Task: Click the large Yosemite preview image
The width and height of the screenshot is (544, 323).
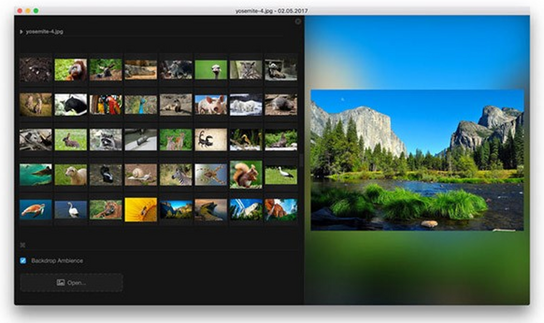Action: (x=417, y=160)
